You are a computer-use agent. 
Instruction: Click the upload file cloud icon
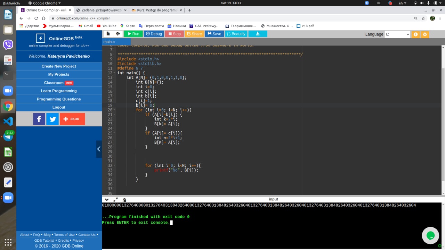click(x=118, y=34)
